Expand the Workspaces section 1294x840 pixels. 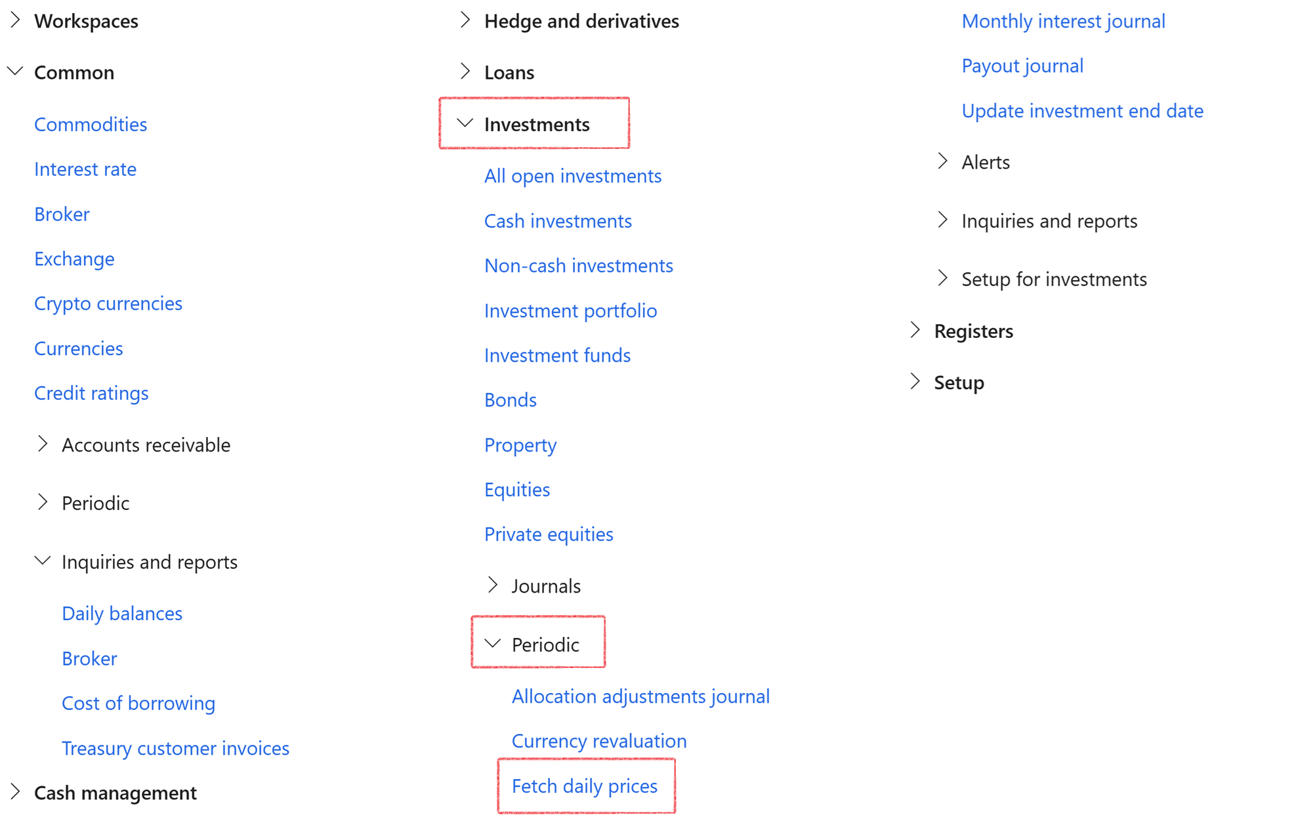coord(16,20)
